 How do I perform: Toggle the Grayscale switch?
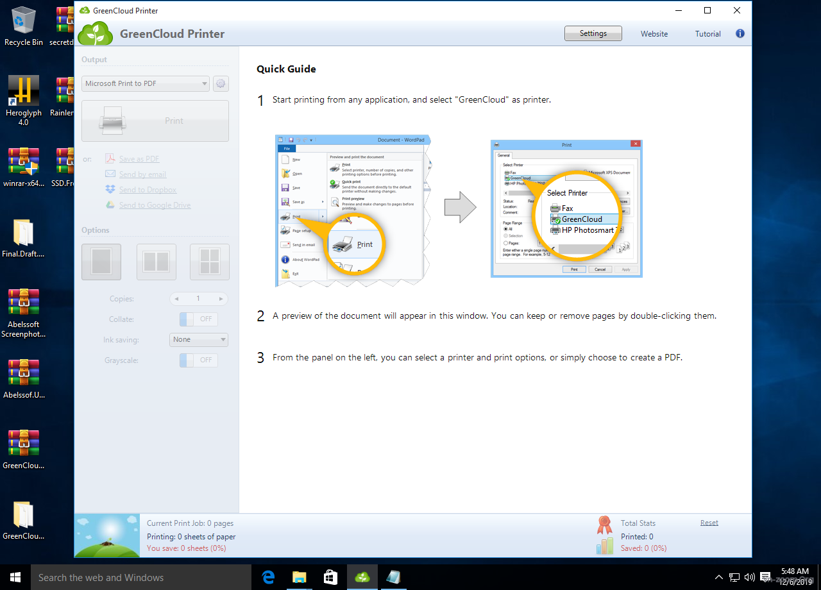[x=198, y=360]
